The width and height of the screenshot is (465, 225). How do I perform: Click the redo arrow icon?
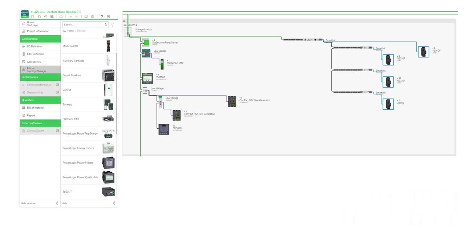(x=77, y=16)
